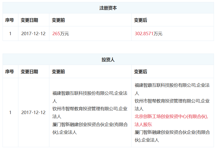Click the 302.8571万元 updated capital value

coord(148,34)
